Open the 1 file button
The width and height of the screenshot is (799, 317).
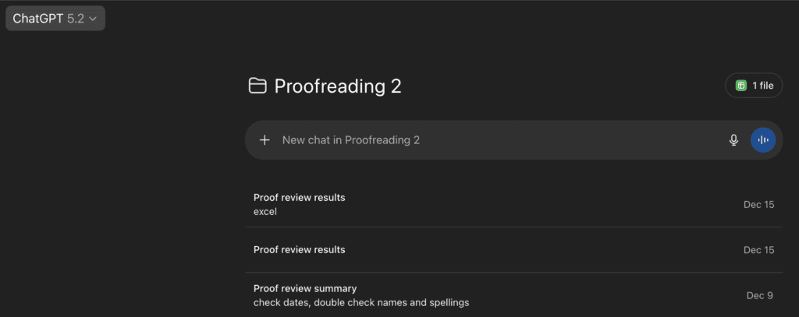click(x=753, y=86)
